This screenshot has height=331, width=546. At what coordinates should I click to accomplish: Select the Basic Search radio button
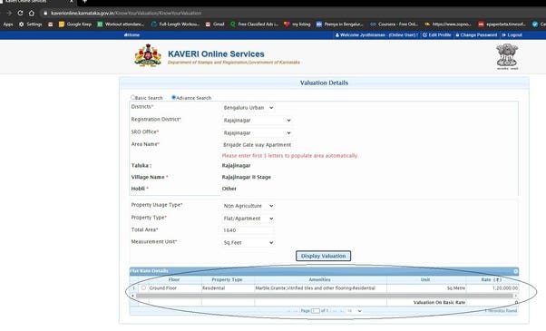[x=132, y=97]
